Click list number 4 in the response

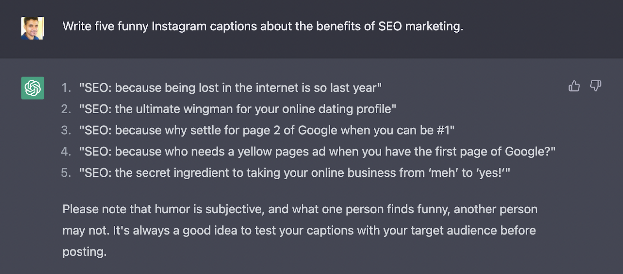(66, 152)
